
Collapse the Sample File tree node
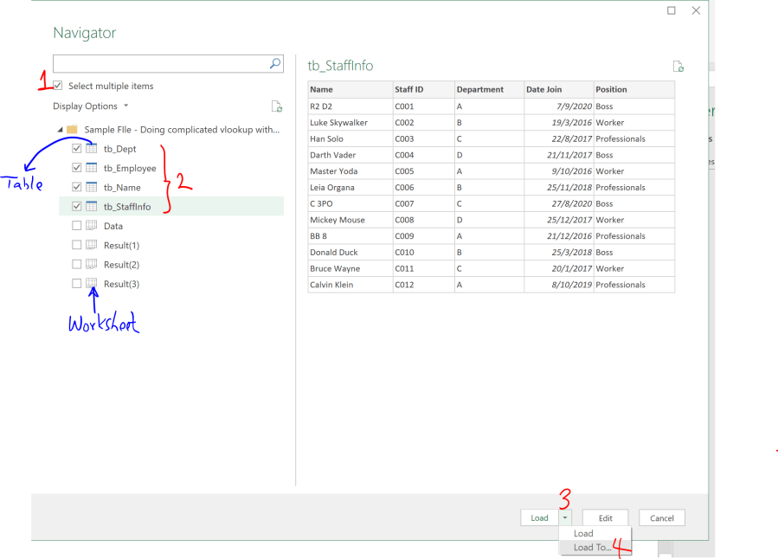pos(60,130)
